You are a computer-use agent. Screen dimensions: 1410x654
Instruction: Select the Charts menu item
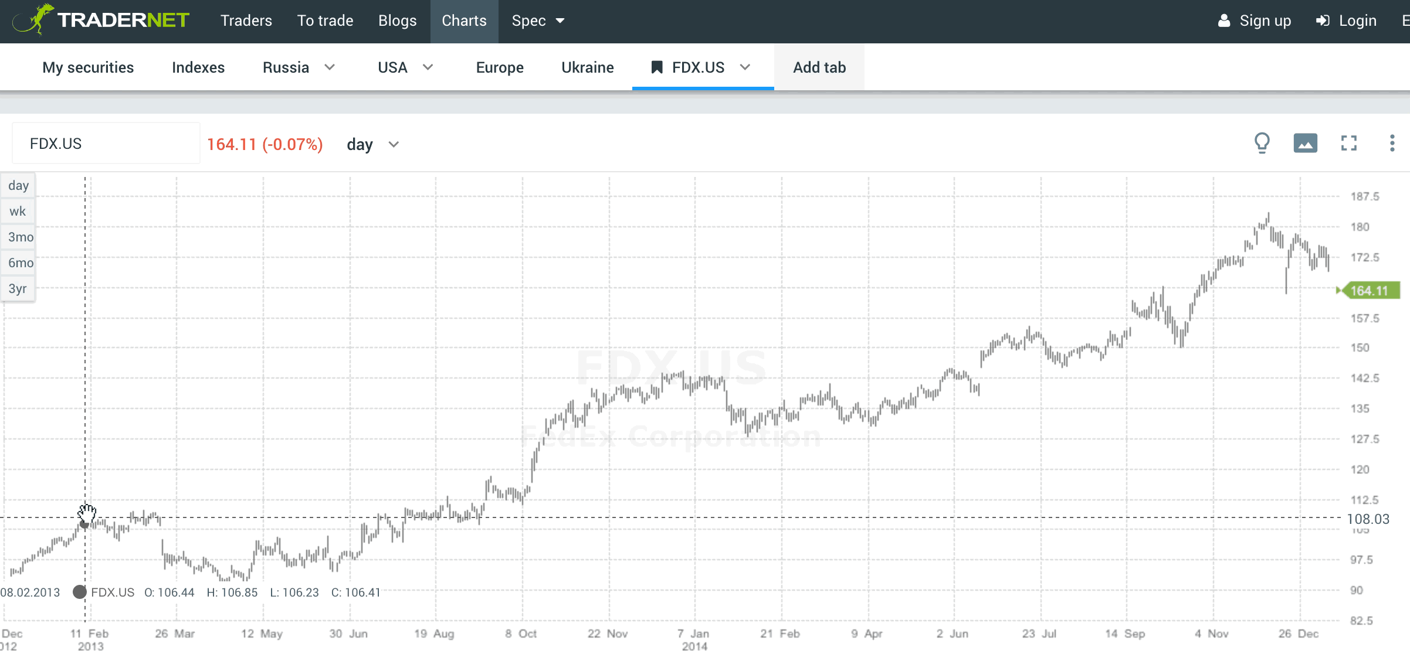pos(464,21)
